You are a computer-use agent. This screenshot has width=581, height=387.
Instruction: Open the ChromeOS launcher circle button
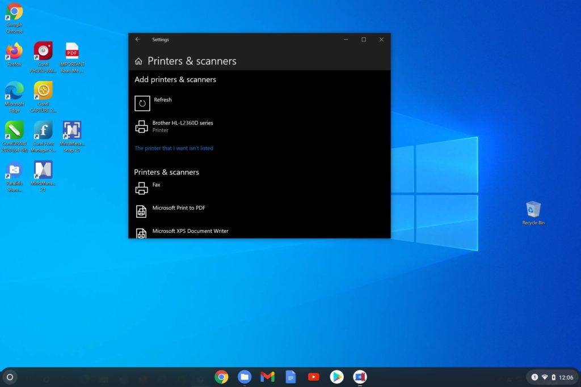[x=10, y=377]
